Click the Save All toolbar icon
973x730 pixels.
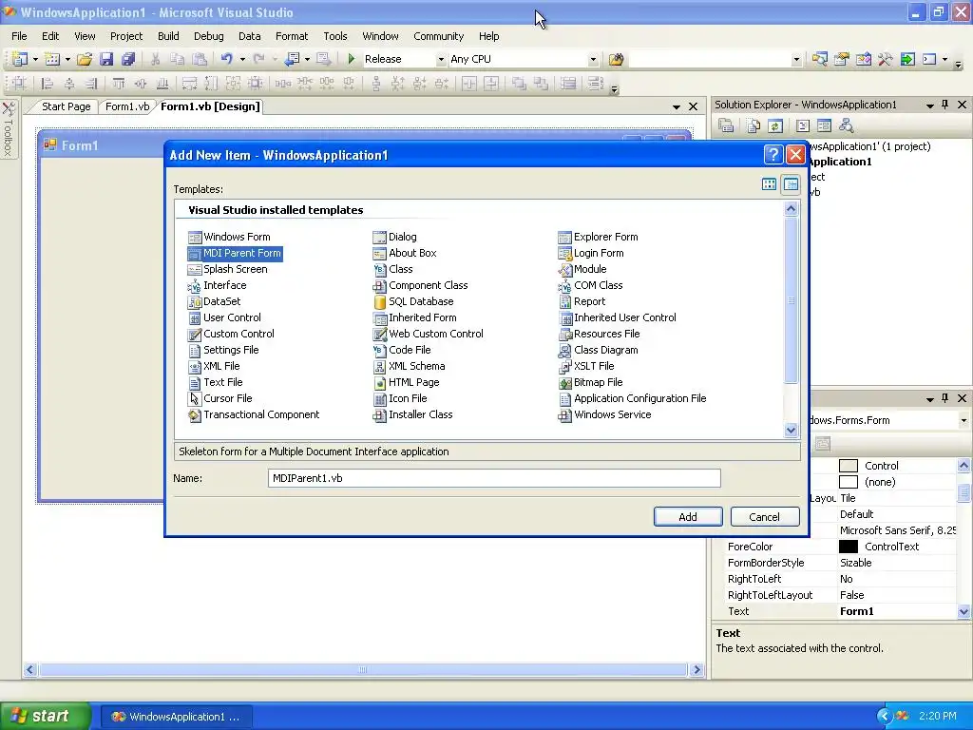point(128,59)
